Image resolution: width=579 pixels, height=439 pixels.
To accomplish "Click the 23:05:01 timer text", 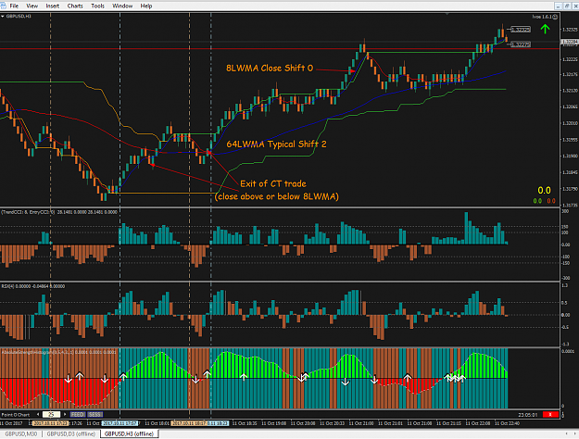I will click(528, 415).
